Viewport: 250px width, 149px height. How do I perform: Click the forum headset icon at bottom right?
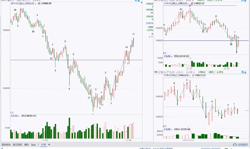click(235, 144)
